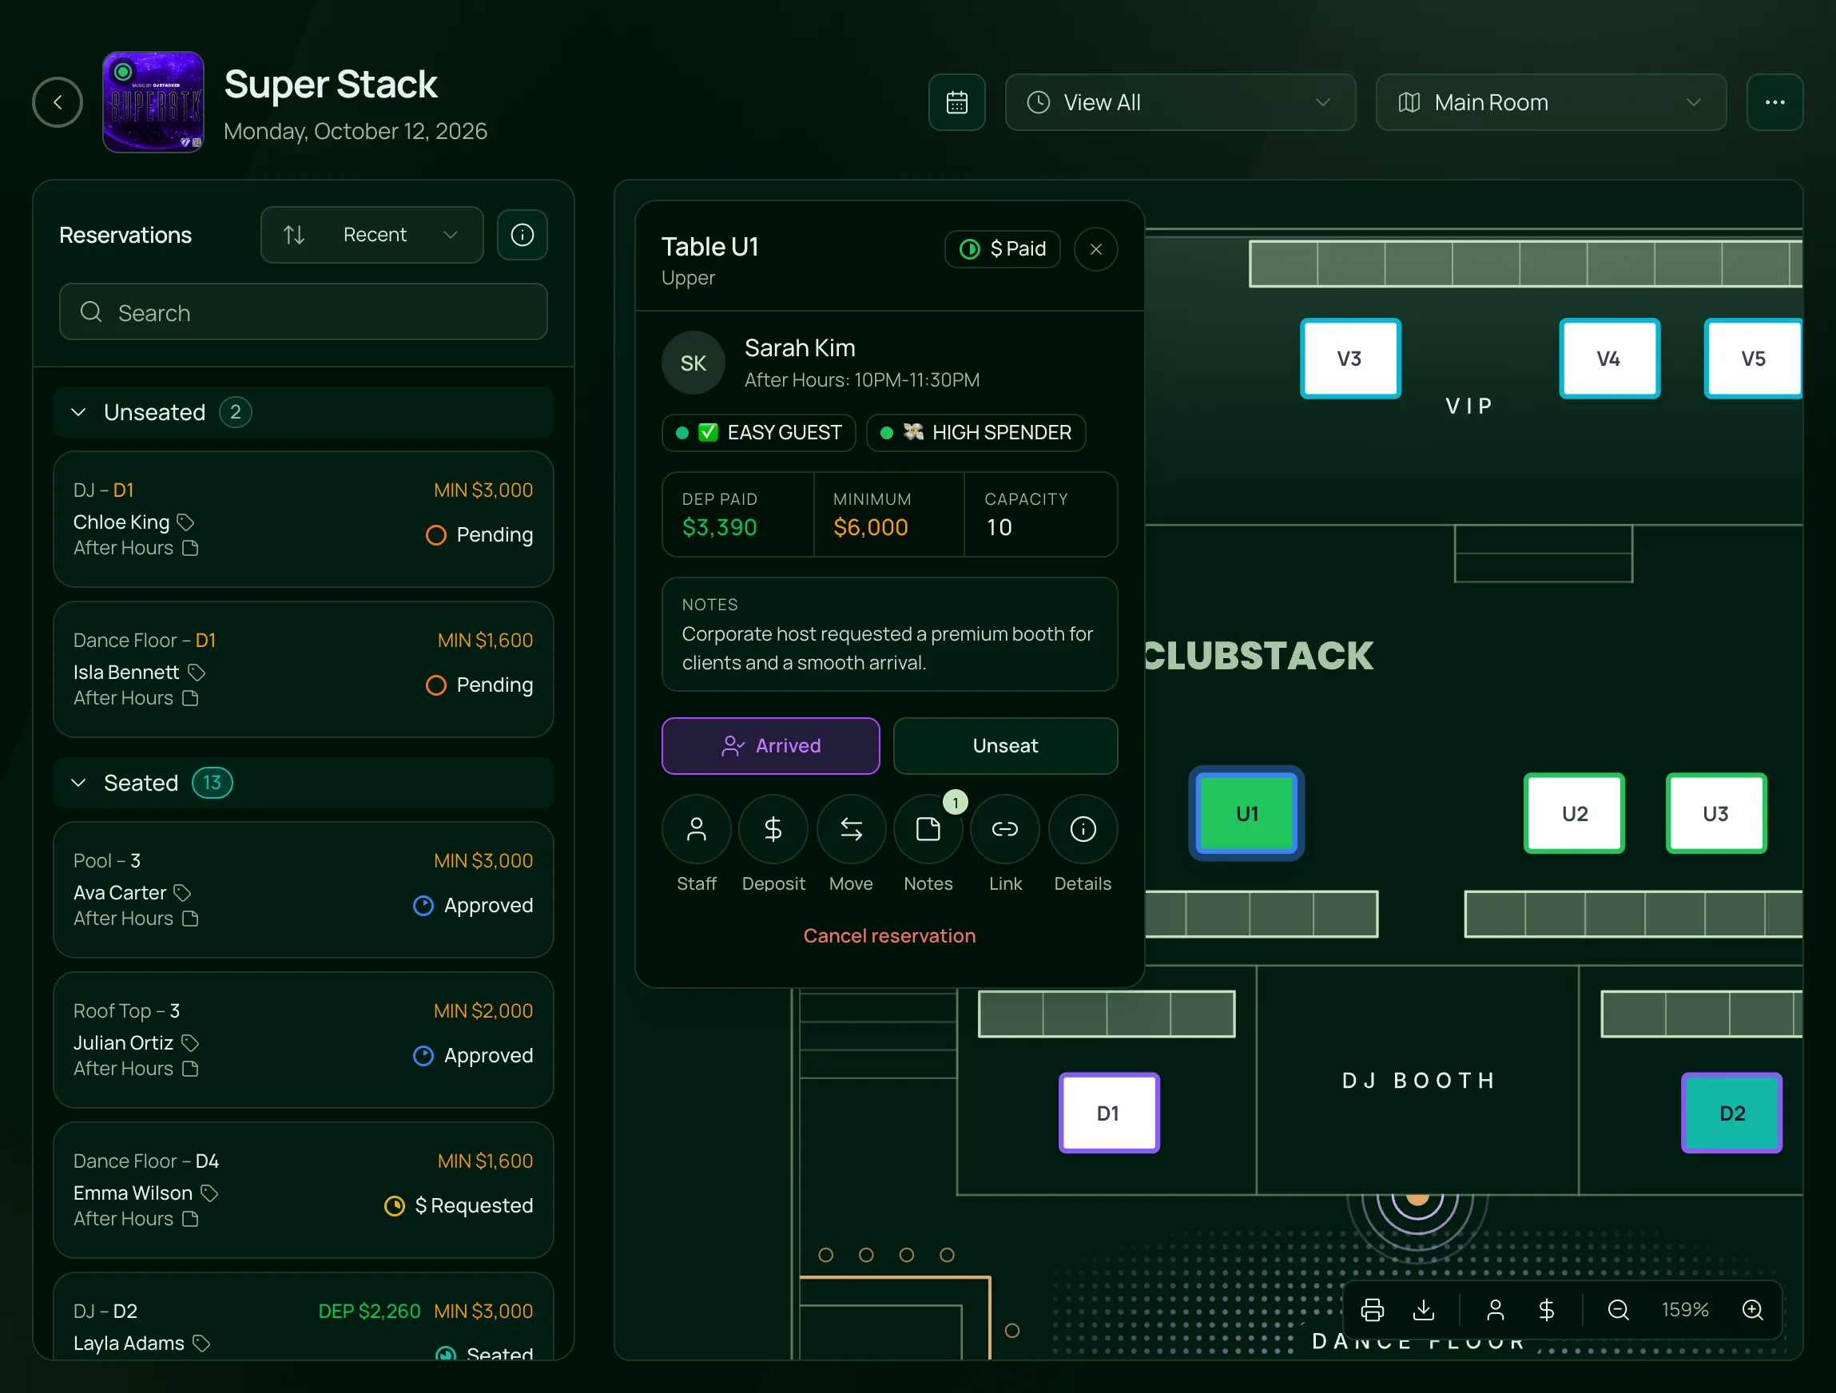Click the tag icon next to Isla Bennett
Screen dimensions: 1836x1393
tap(196, 673)
